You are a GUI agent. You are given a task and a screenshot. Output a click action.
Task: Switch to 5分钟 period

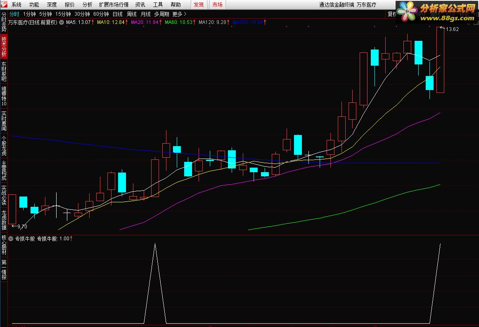[x=45, y=14]
